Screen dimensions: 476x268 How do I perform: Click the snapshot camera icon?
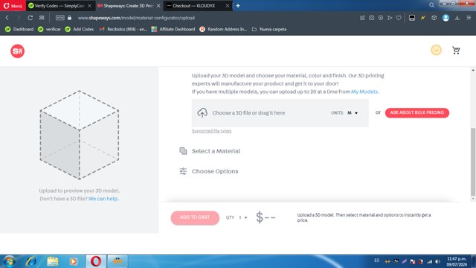click(x=371, y=18)
